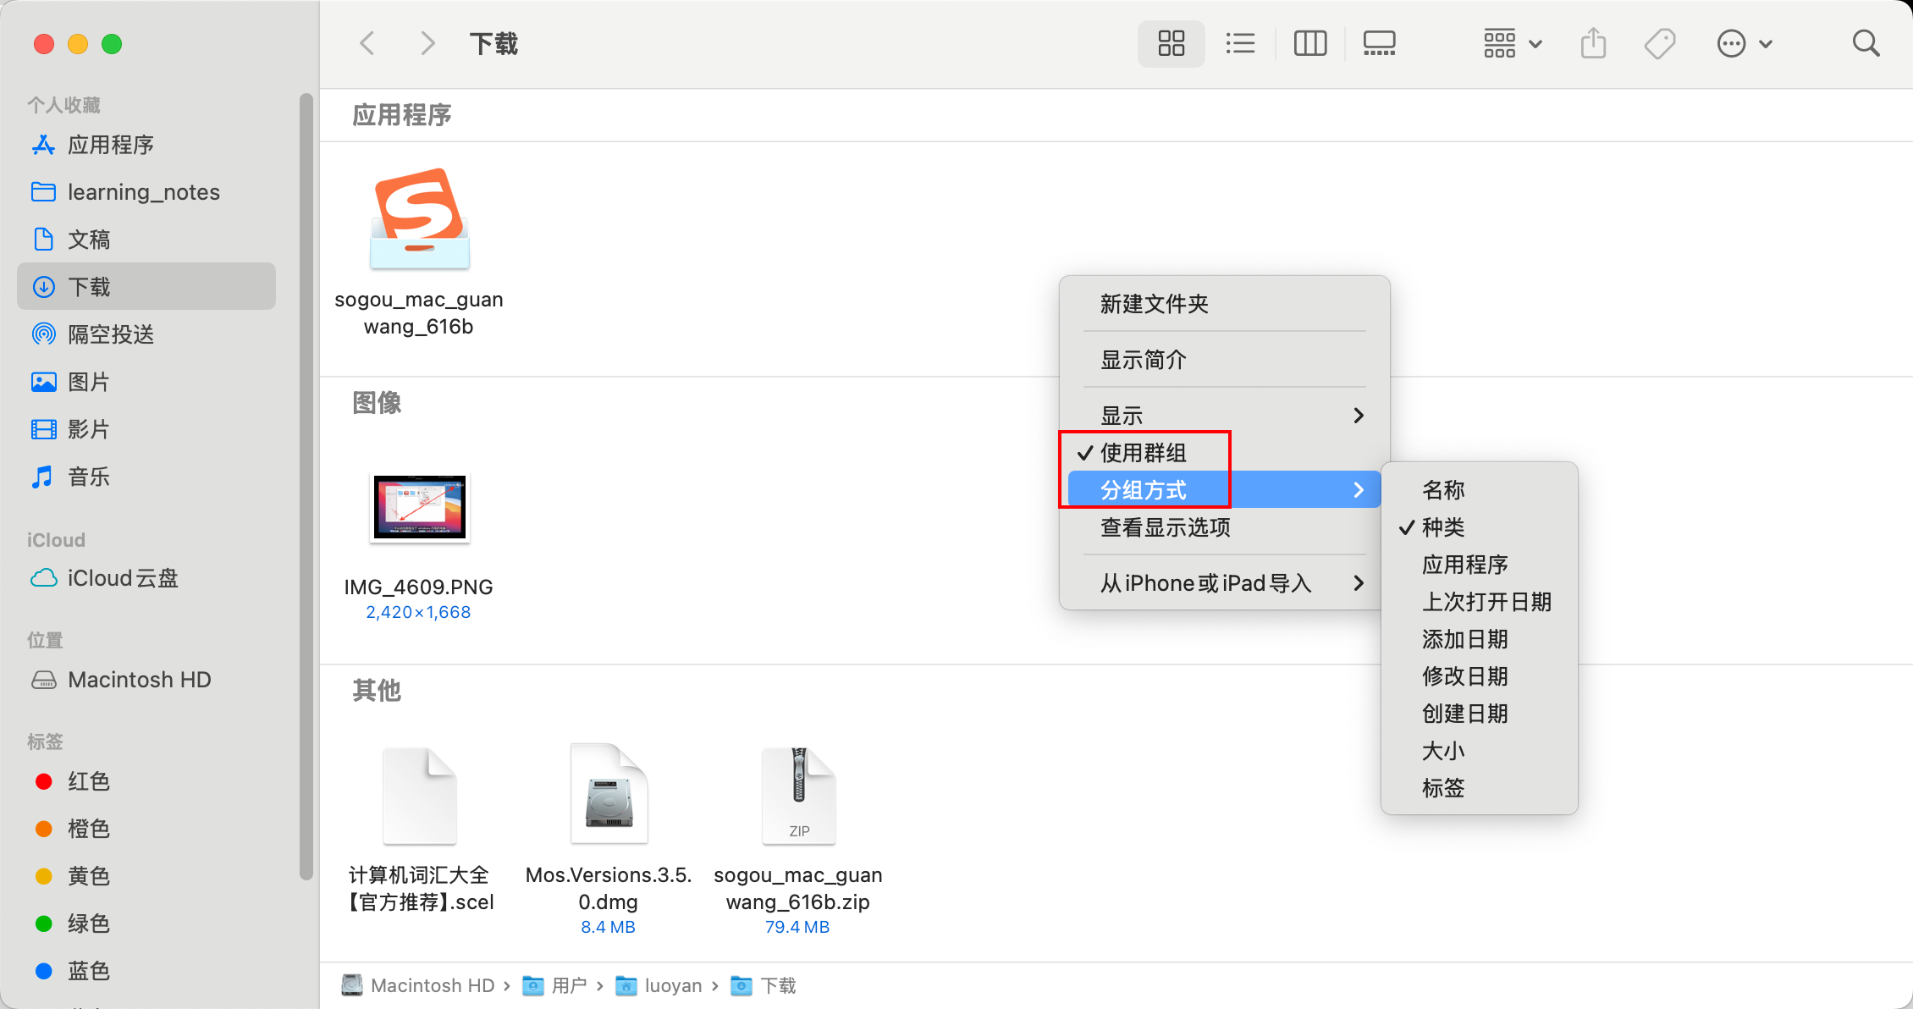Image resolution: width=1913 pixels, height=1009 pixels.
Task: Click the Share toolbar icon
Action: [1593, 43]
